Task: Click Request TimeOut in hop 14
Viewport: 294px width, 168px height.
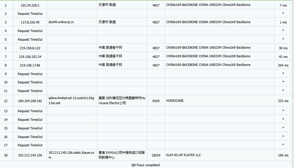Action: 30,120
